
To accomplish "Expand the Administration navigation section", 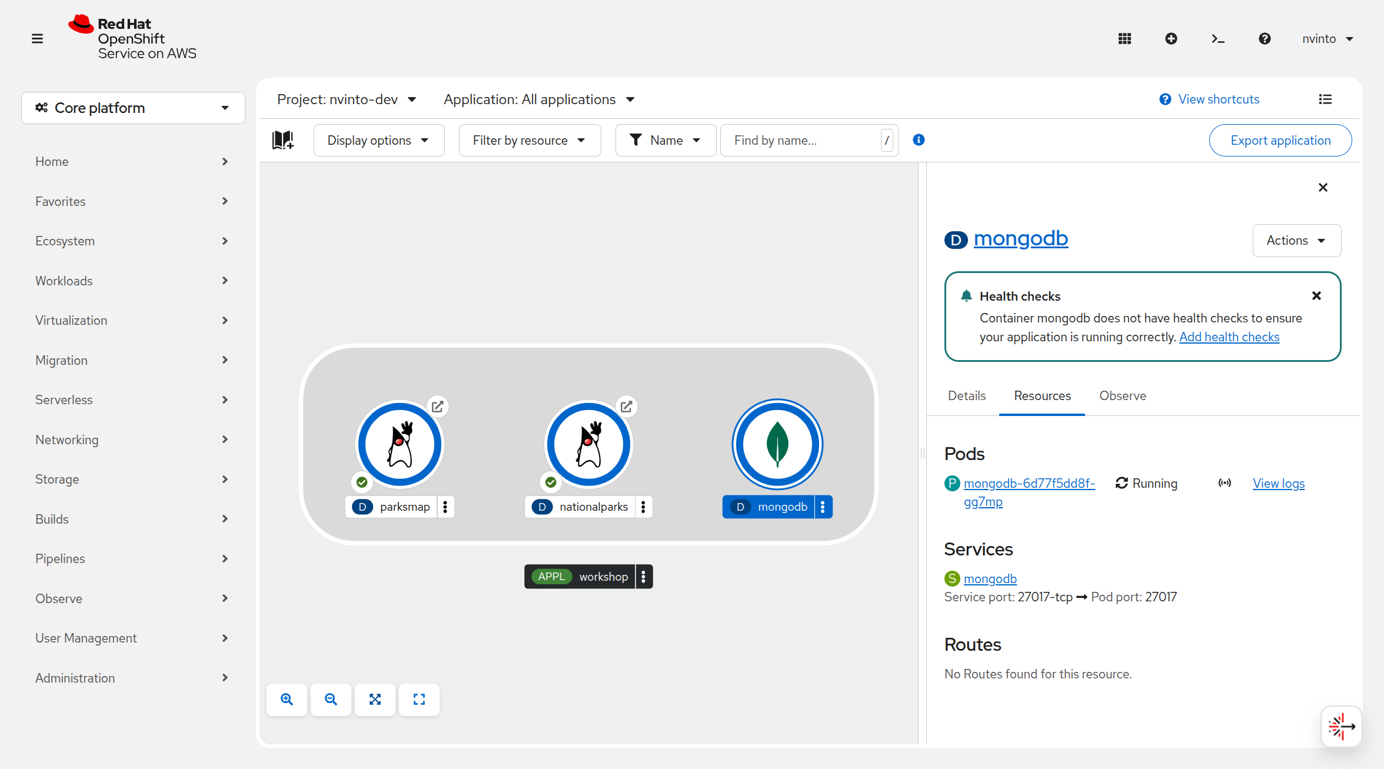I will click(132, 678).
